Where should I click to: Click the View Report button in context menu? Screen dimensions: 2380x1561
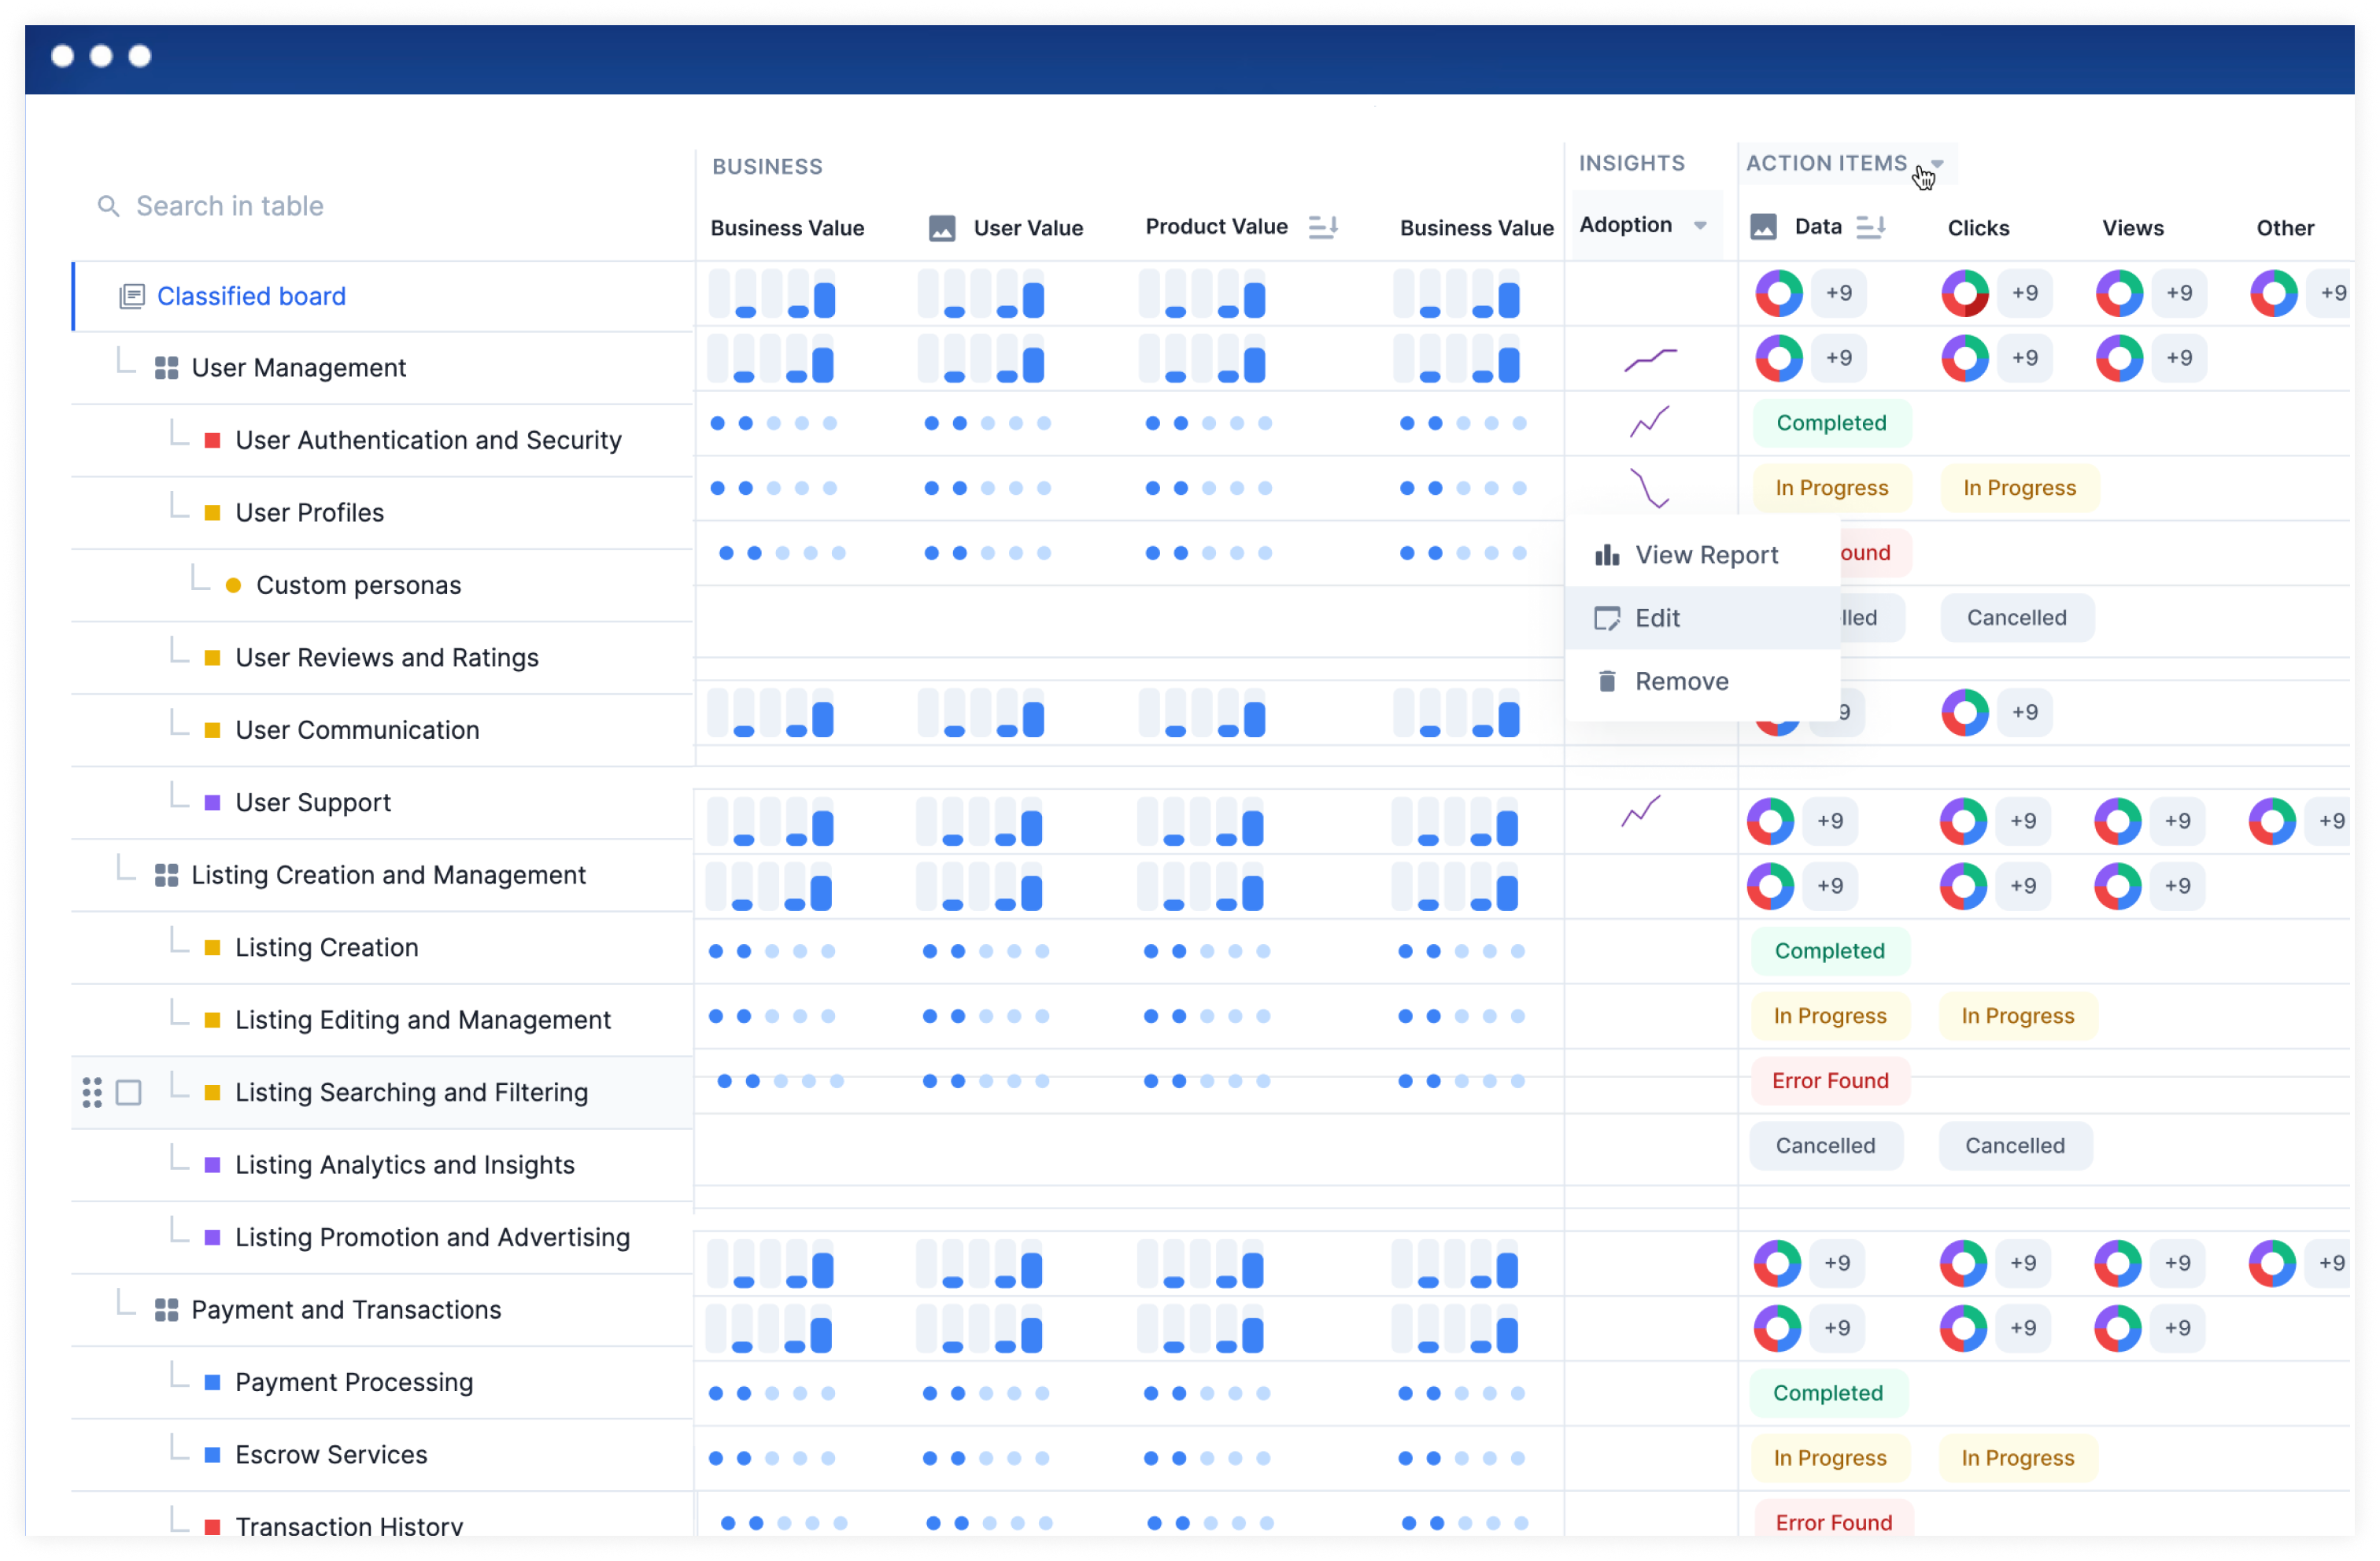pos(1704,552)
